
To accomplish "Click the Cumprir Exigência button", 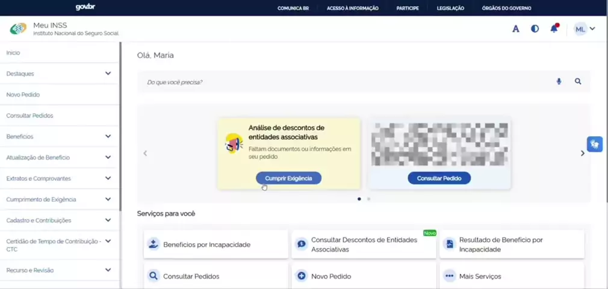I will click(288, 178).
